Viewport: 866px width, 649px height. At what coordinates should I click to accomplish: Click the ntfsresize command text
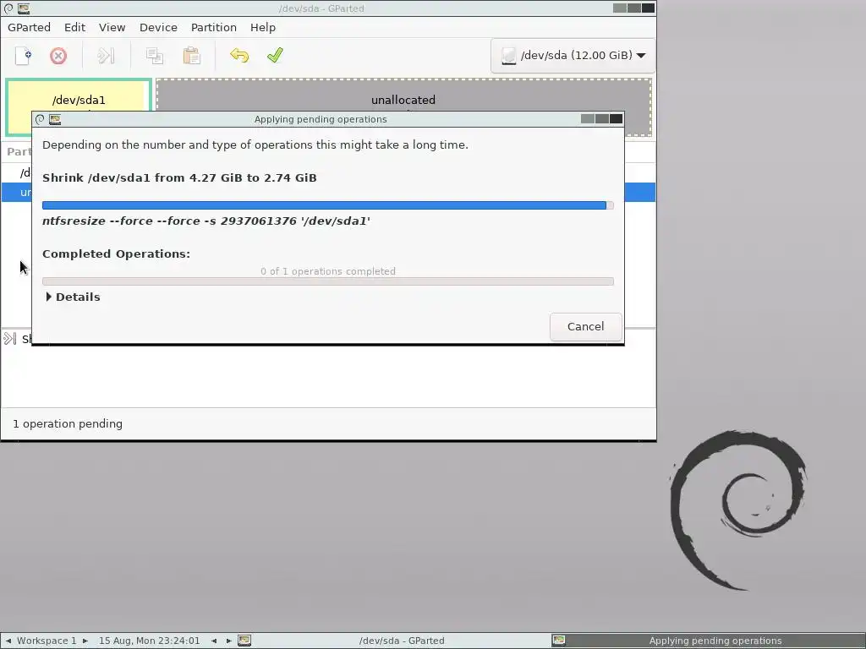point(206,221)
